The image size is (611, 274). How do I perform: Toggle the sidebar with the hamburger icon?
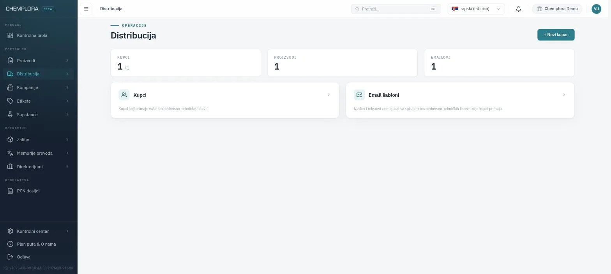click(x=86, y=9)
